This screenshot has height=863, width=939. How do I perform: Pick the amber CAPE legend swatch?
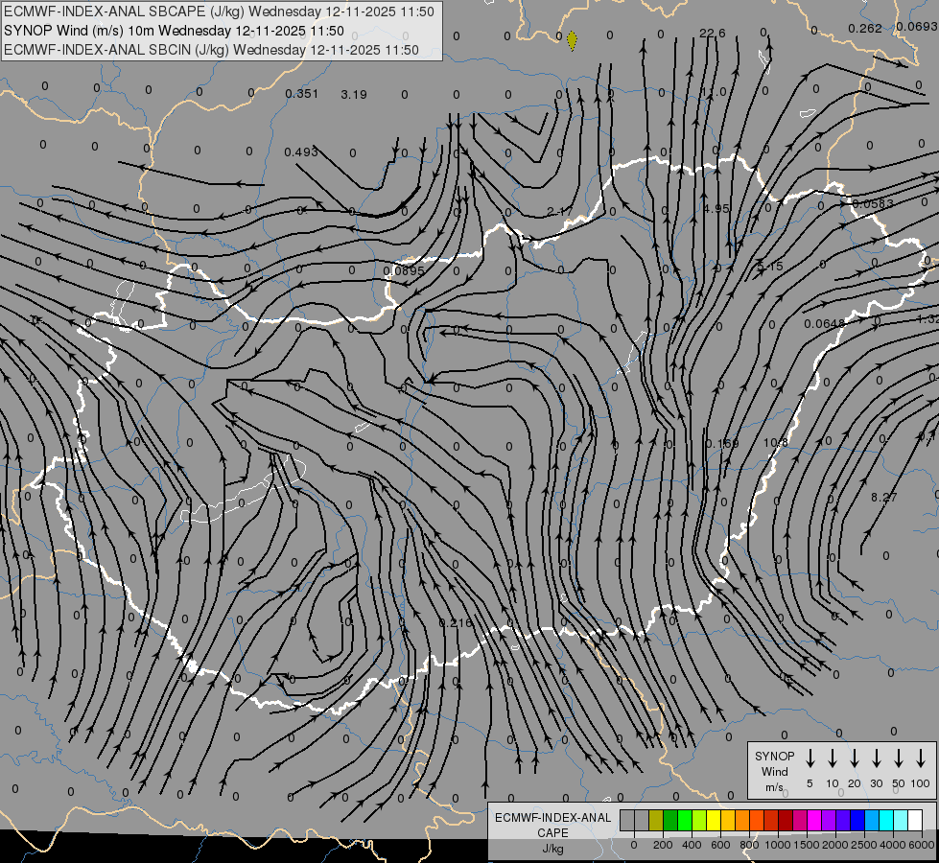coord(728,820)
